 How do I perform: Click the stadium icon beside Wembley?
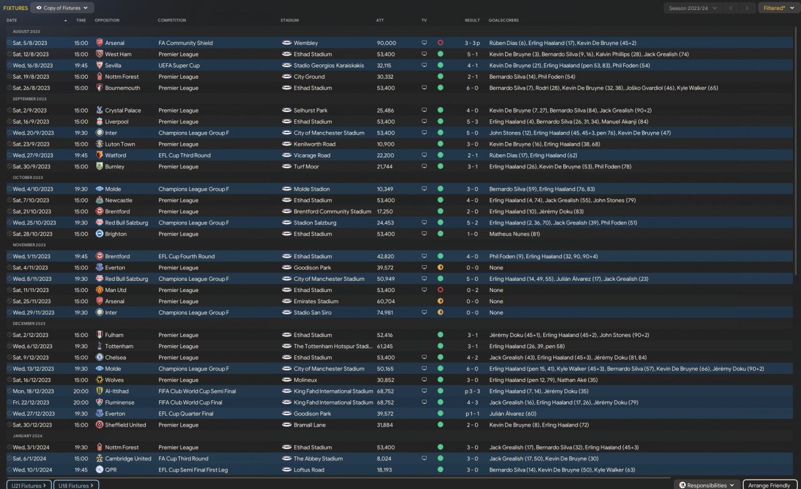click(287, 43)
